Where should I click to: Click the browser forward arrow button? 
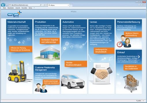click(x=7, y=5)
